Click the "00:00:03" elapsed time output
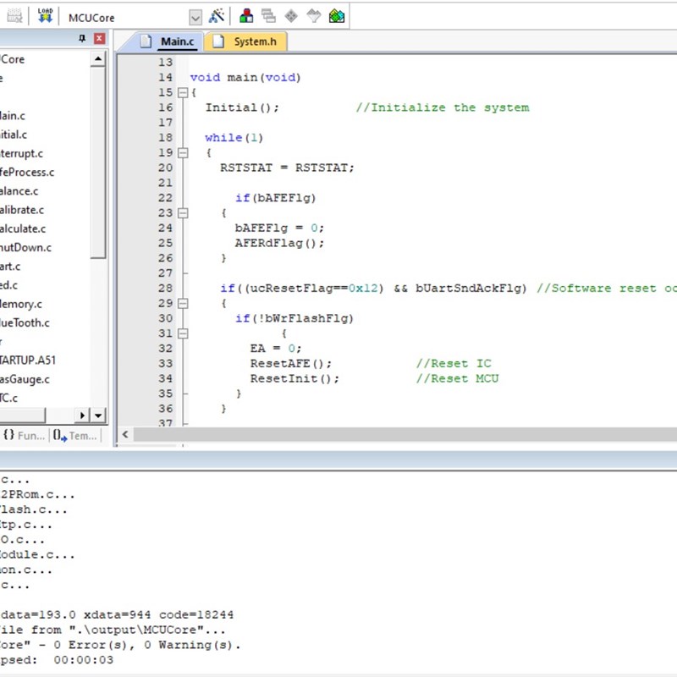Screen dimensions: 677x677 (83, 660)
